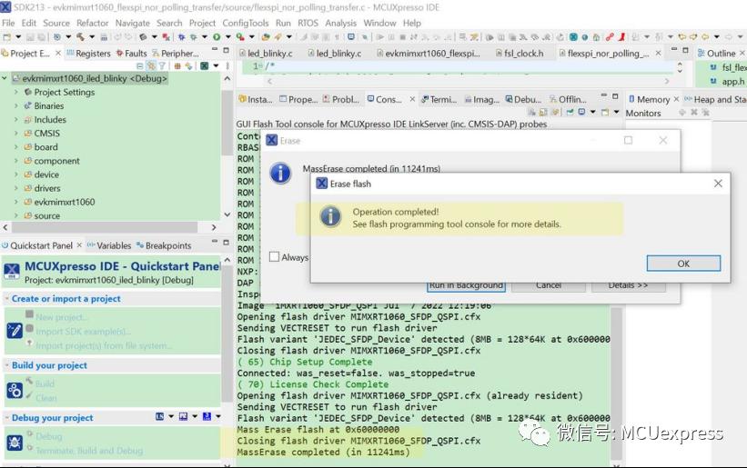Close the Erase flash dialog with X
Image resolution: width=747 pixels, height=468 pixels.
click(x=718, y=184)
